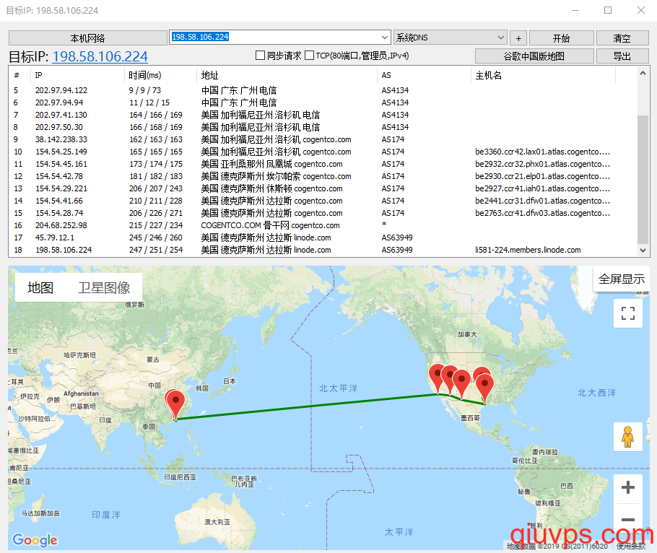
Task: Select hop row with IP 202.97.94.122
Action: [323, 90]
